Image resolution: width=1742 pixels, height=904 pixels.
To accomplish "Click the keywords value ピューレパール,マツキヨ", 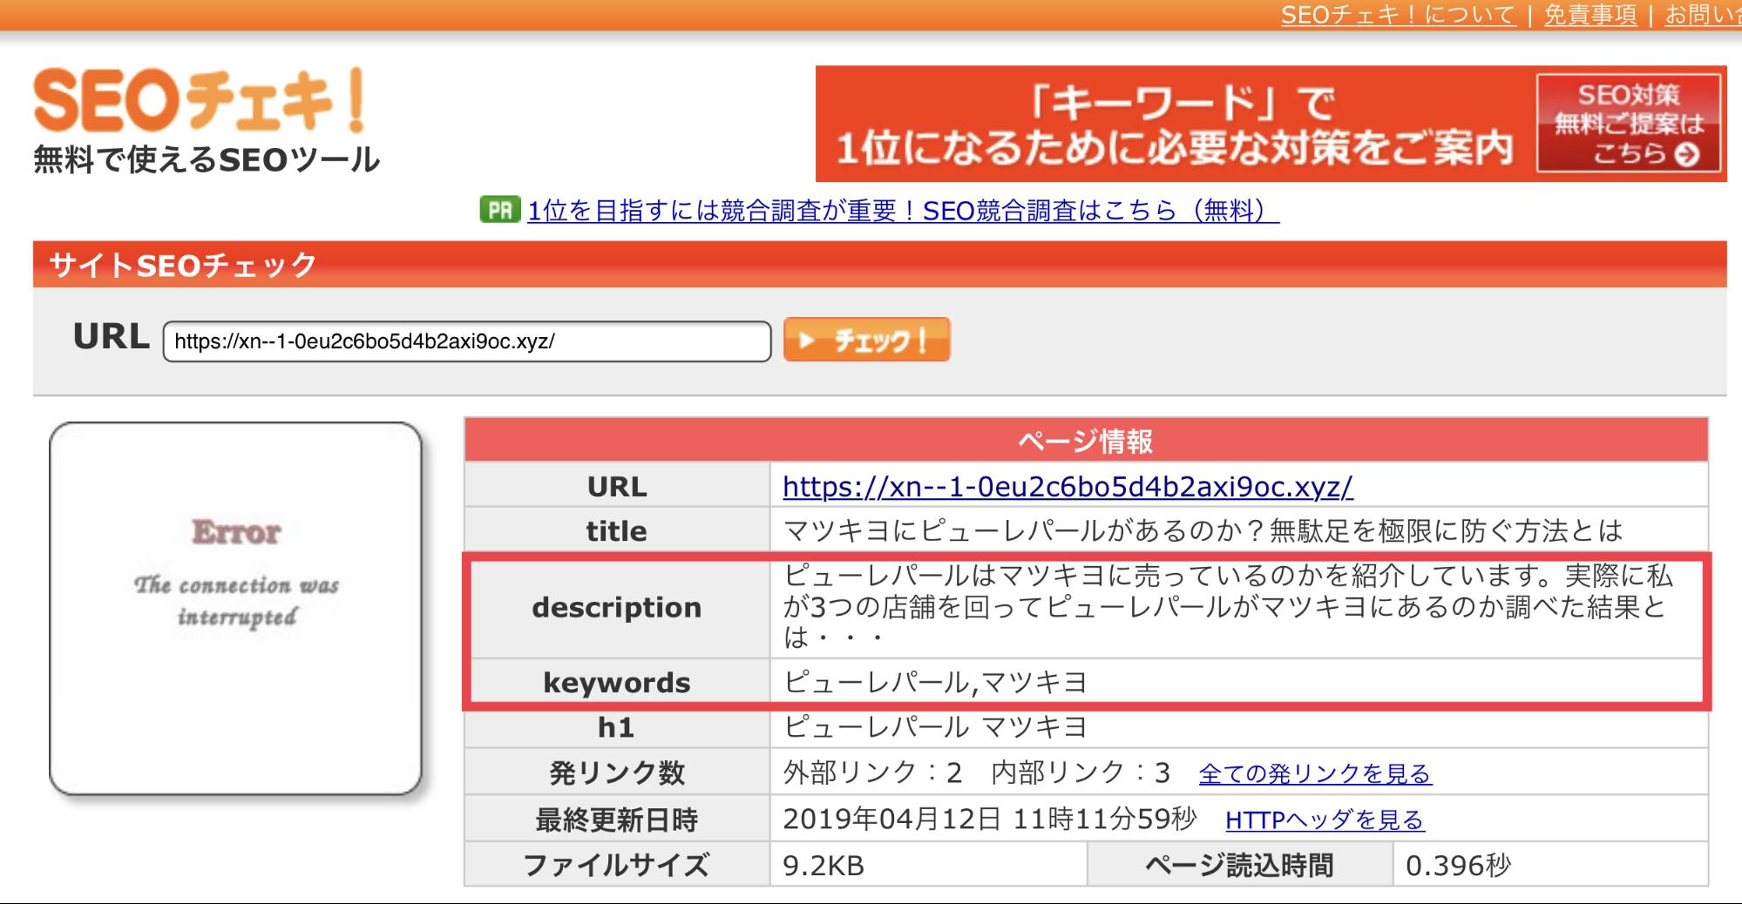I will click(x=935, y=681).
